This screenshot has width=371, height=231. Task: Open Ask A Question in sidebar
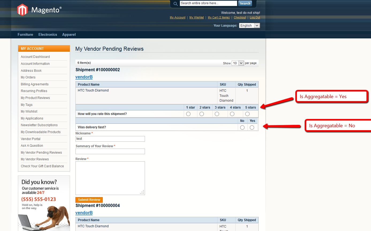32,146
